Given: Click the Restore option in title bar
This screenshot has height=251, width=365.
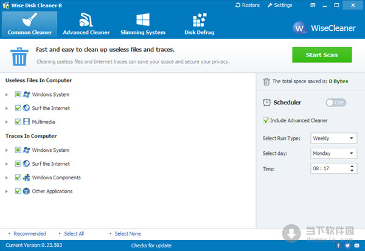Looking at the screenshot, I should point(248,5).
